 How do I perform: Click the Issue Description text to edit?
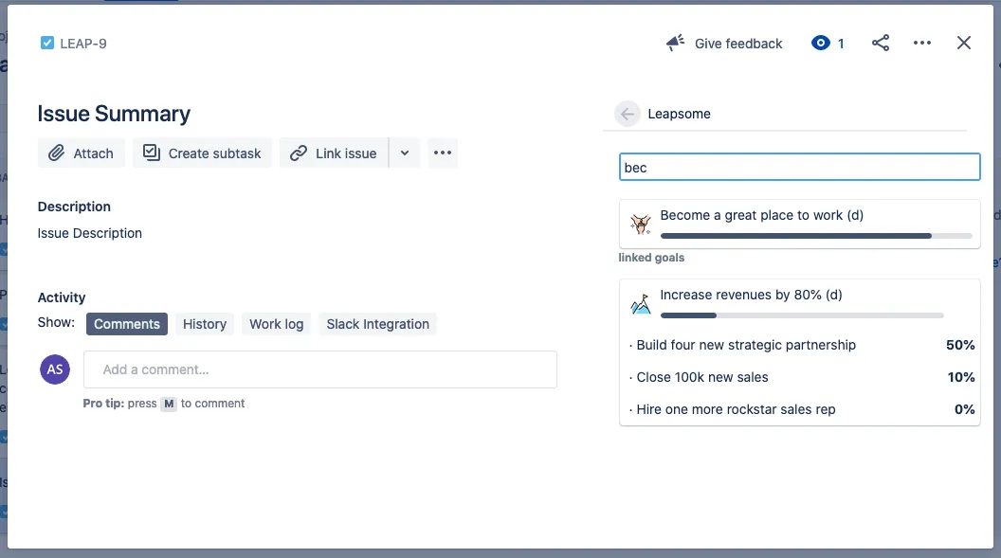click(x=89, y=233)
